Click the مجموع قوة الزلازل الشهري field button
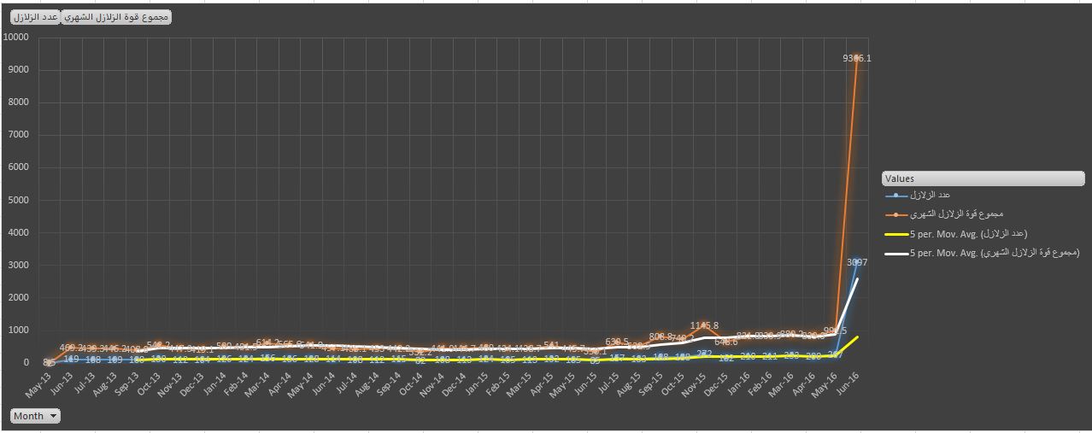This screenshot has height=433, width=1092. tap(117, 18)
